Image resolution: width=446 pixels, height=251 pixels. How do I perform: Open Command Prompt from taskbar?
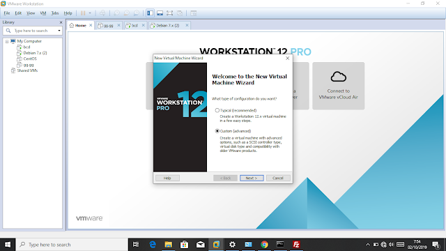coord(280,245)
